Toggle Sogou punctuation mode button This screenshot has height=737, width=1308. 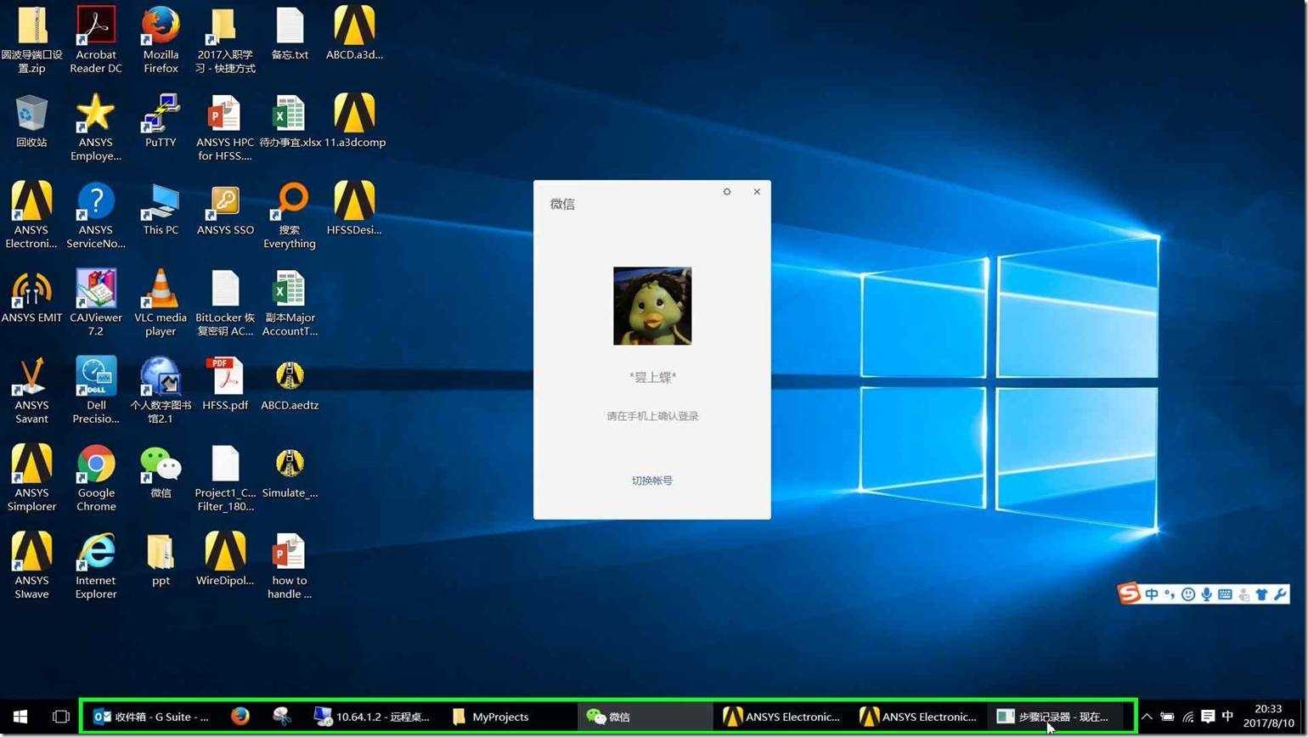point(1170,594)
